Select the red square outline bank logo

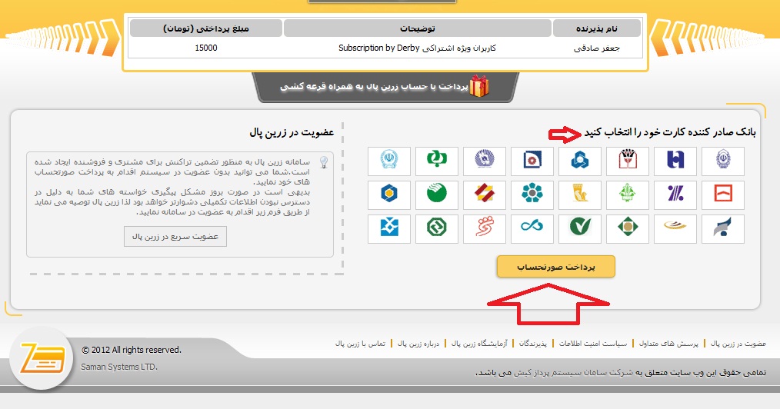click(723, 195)
